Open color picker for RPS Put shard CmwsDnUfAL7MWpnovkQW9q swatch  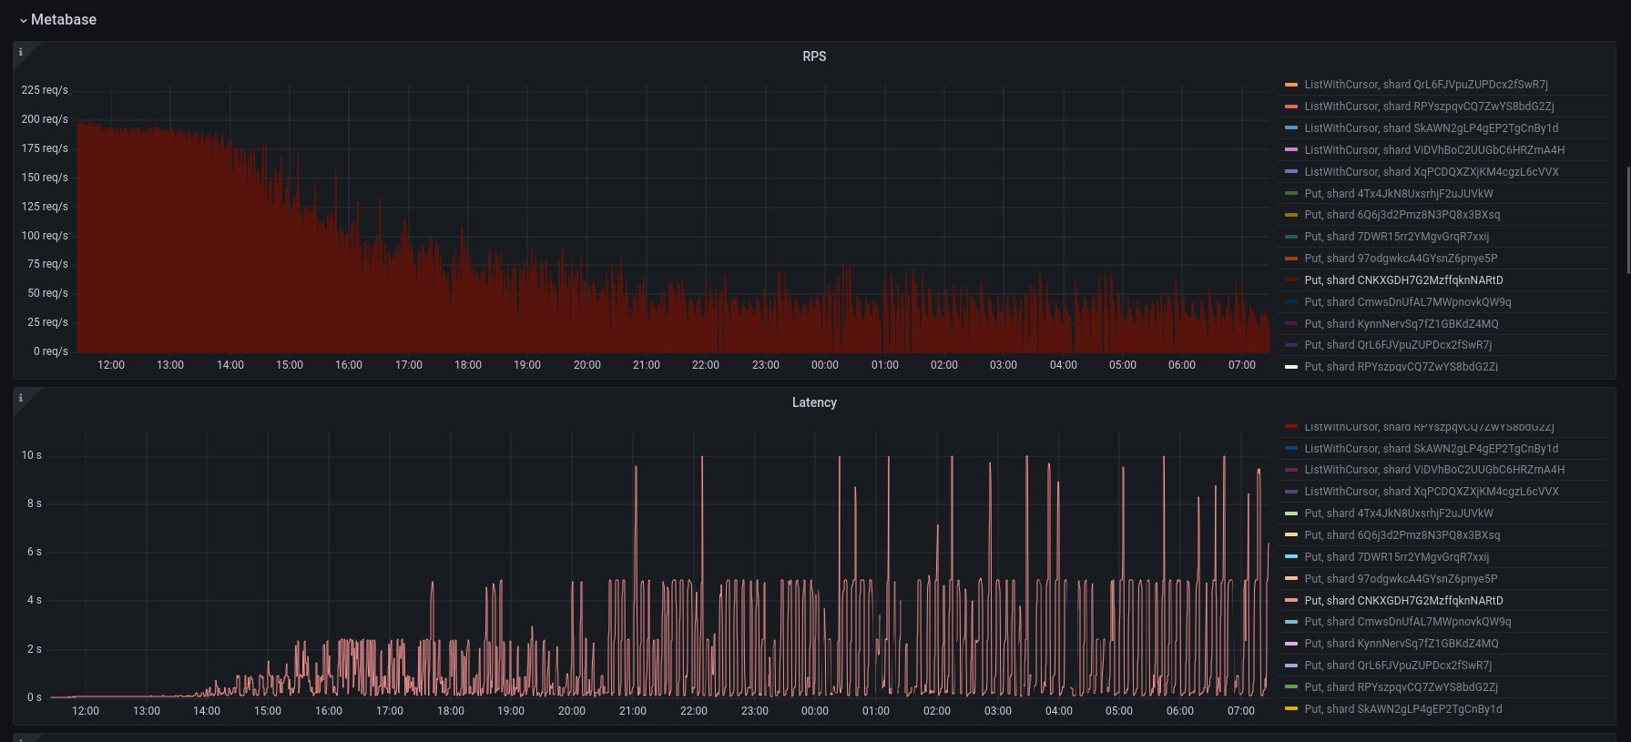[x=1290, y=302]
